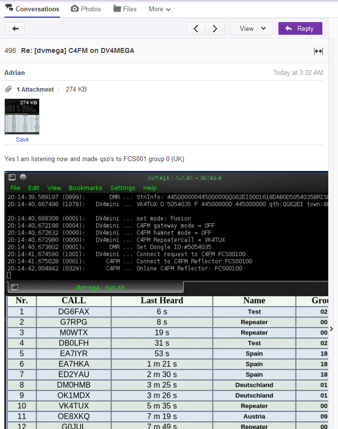Image resolution: width=338 pixels, height=429 pixels.
Task: Click the Nr. column header
Action: (22, 300)
